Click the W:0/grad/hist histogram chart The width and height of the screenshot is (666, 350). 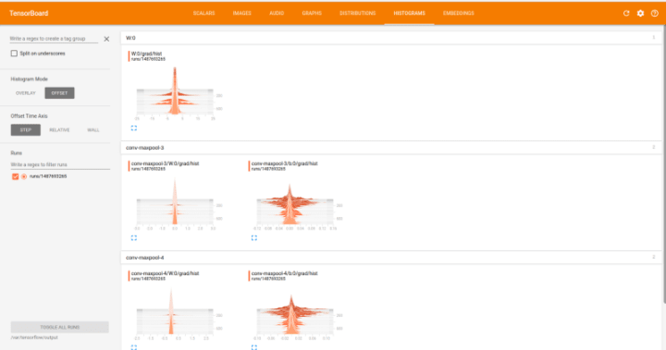pyautogui.click(x=175, y=92)
